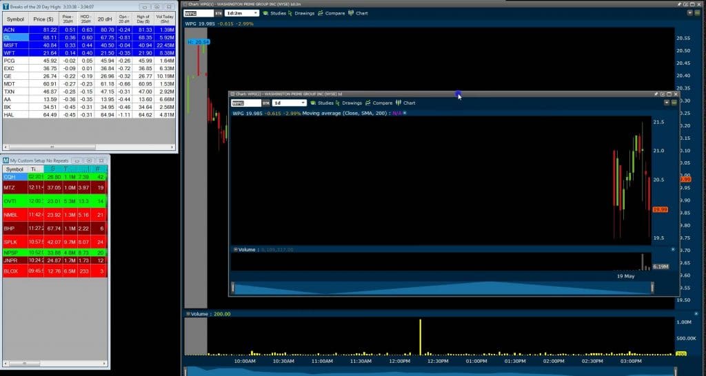Close the Volume pane in the front chart
Viewport: 706px width, 376px height.
[673, 249]
